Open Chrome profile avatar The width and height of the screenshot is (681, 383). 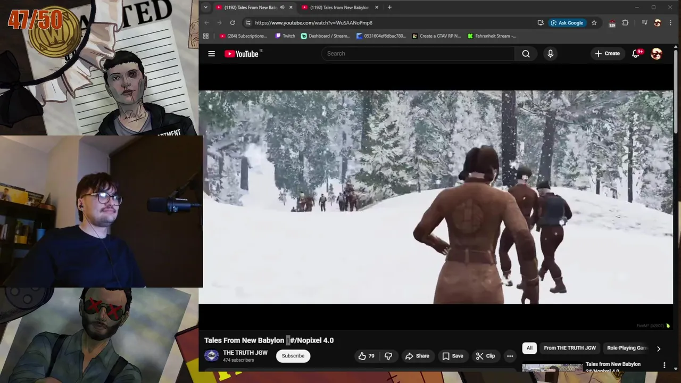[x=658, y=23]
